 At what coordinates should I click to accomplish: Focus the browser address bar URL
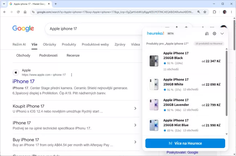[115, 12]
